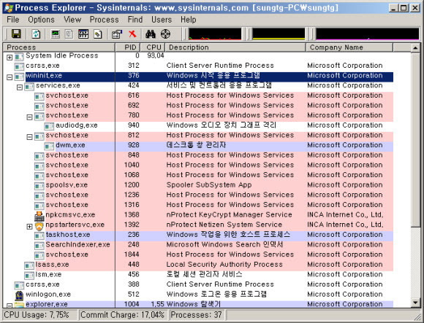
Task: Click the winlogon.exe process icon
Action: pos(19,295)
